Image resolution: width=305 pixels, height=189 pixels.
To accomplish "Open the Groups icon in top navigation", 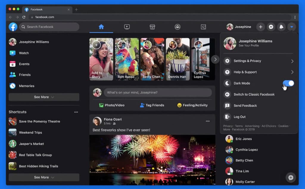I will tap(178, 27).
